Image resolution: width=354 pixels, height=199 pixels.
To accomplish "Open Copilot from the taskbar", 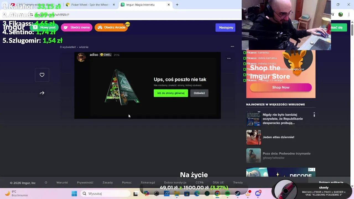I will coord(146,194).
